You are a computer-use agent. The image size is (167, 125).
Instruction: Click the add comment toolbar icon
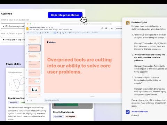coord(70,33)
